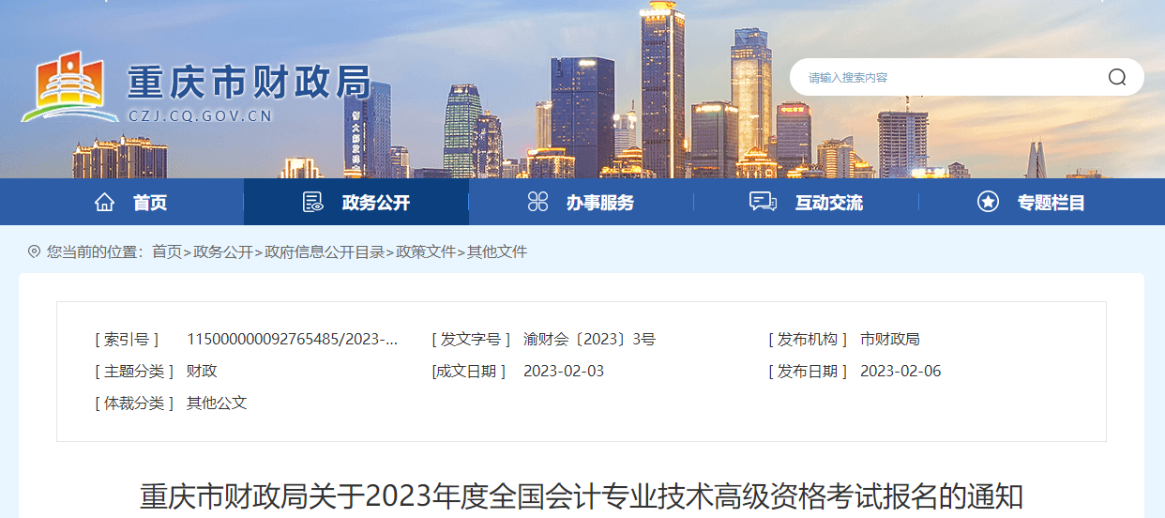Switch to 专题栏目 navigation label
Viewport: 1165px width, 518px height.
(1051, 203)
